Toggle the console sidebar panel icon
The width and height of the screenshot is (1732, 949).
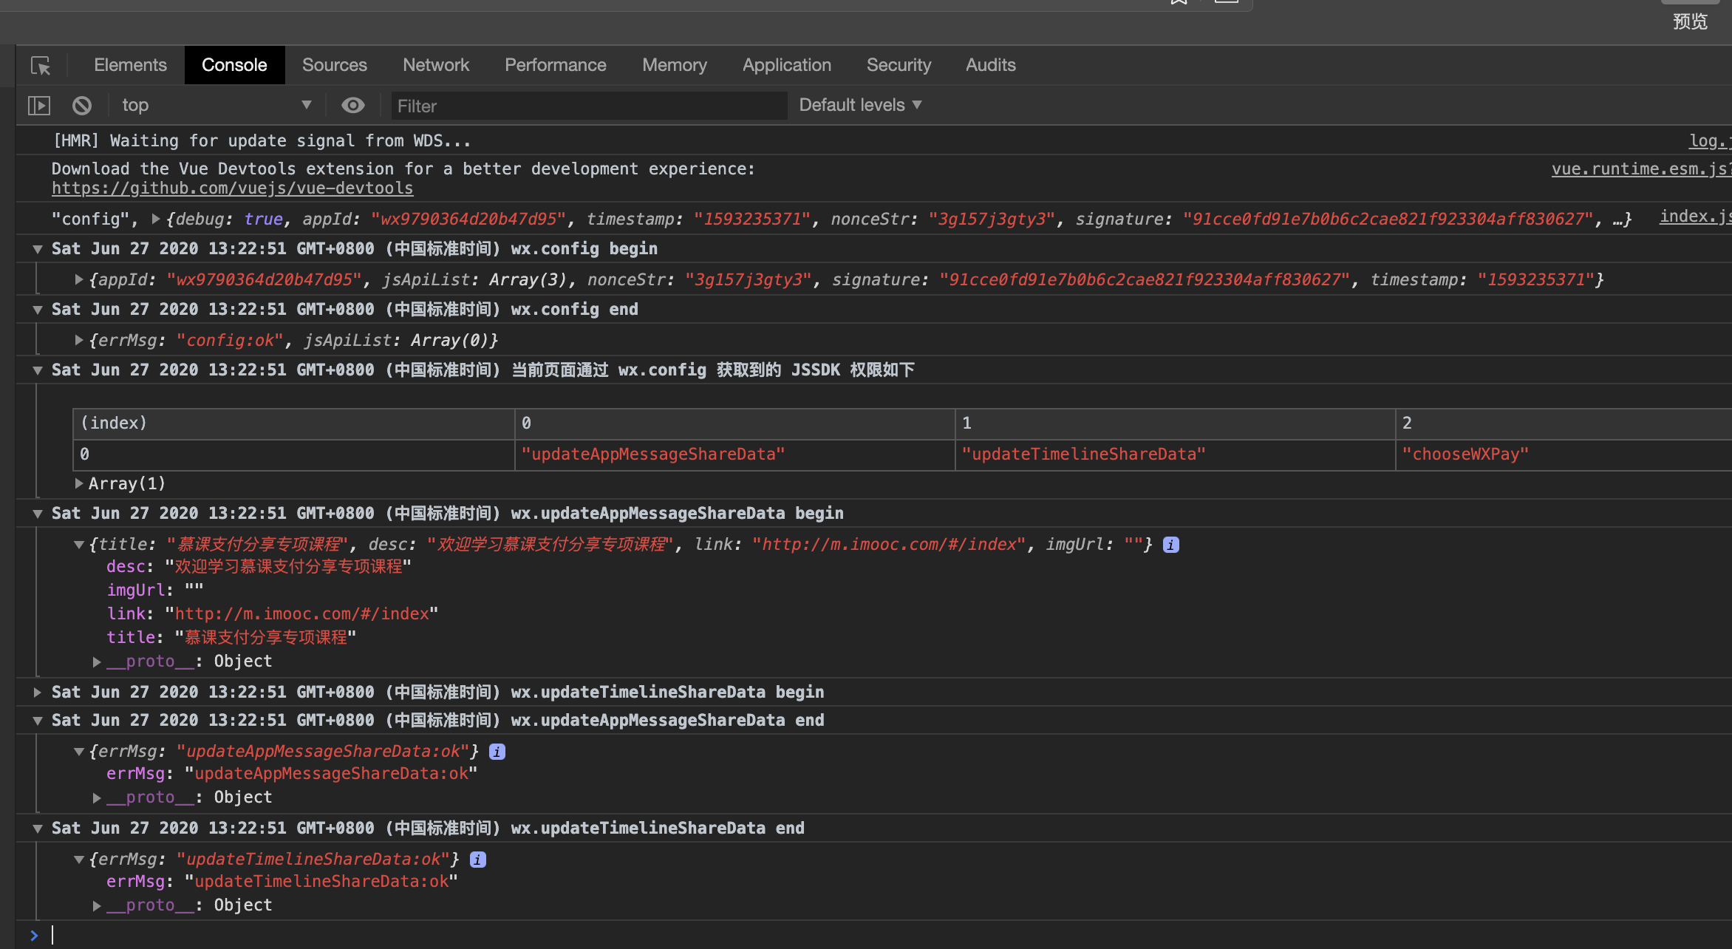click(38, 106)
